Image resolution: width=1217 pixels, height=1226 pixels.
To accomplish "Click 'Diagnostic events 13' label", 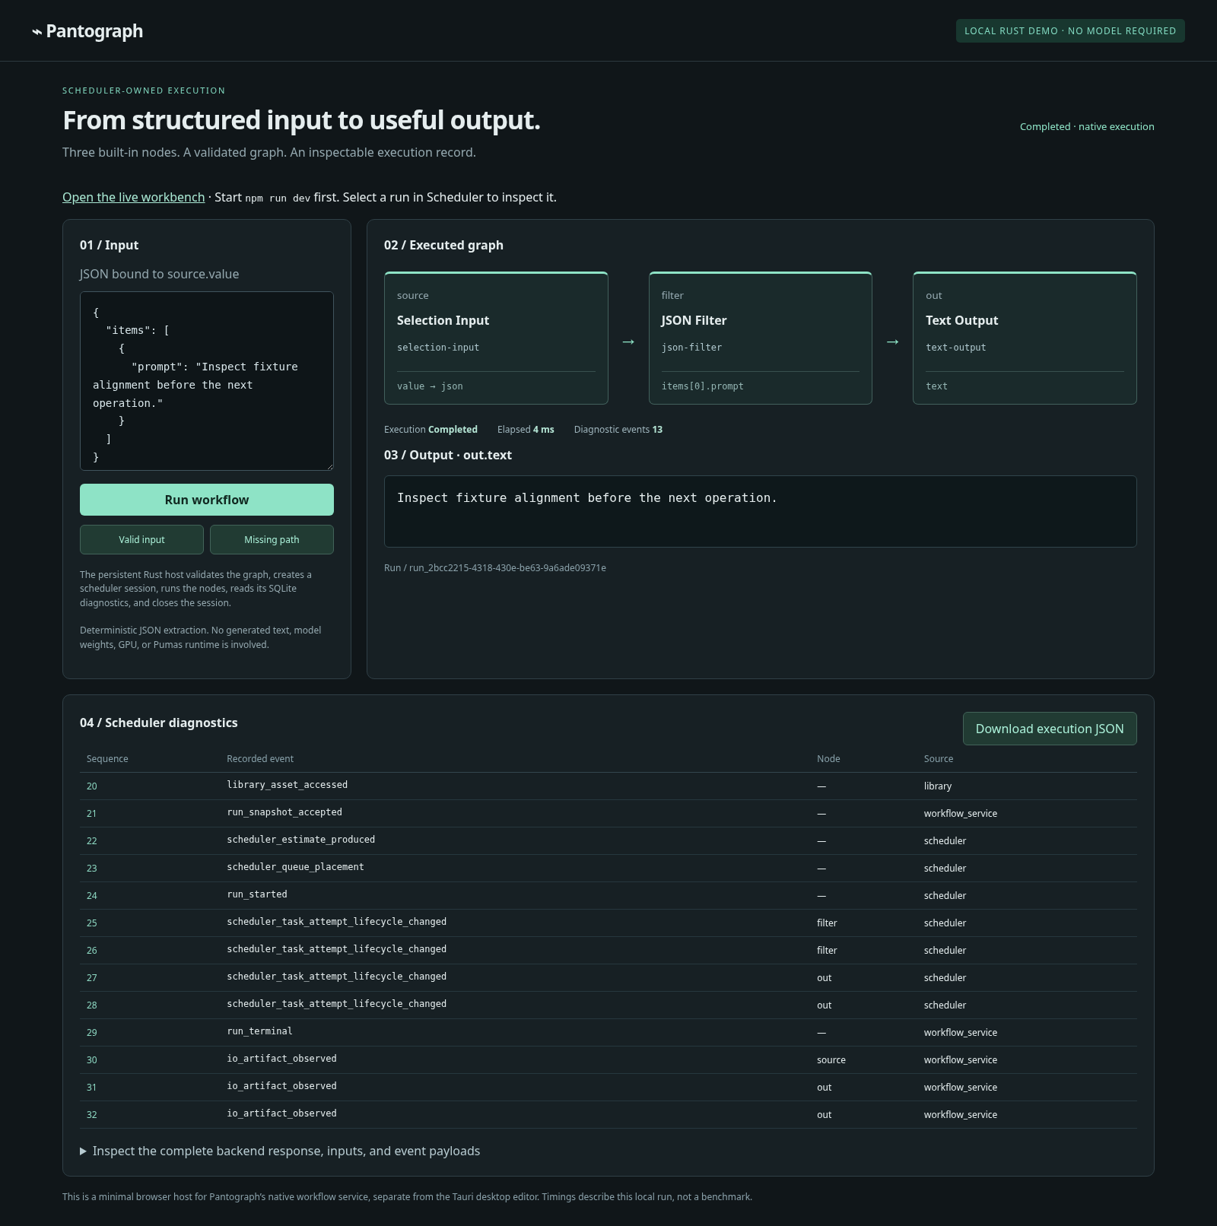I will [x=618, y=429].
